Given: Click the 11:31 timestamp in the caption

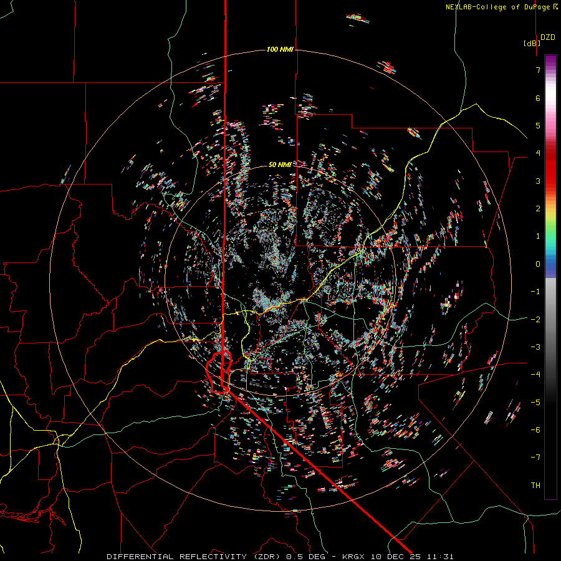Looking at the screenshot, I should pos(442,557).
